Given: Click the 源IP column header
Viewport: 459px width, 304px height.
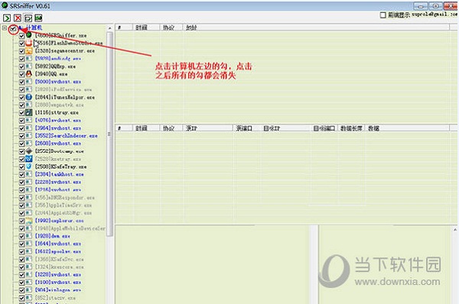Looking at the screenshot, I should coord(208,128).
